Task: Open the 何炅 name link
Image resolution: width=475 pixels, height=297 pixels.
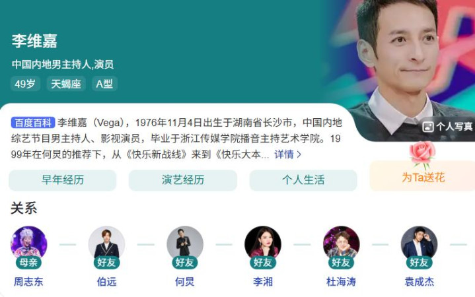Action: (185, 282)
